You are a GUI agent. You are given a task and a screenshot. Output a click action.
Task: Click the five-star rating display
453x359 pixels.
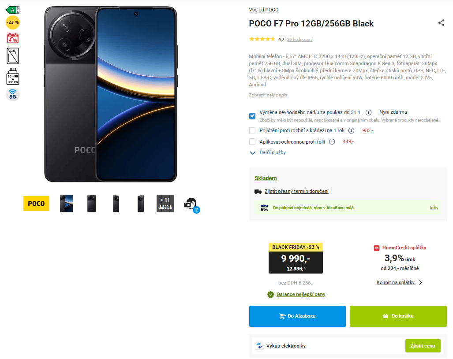[262, 39]
